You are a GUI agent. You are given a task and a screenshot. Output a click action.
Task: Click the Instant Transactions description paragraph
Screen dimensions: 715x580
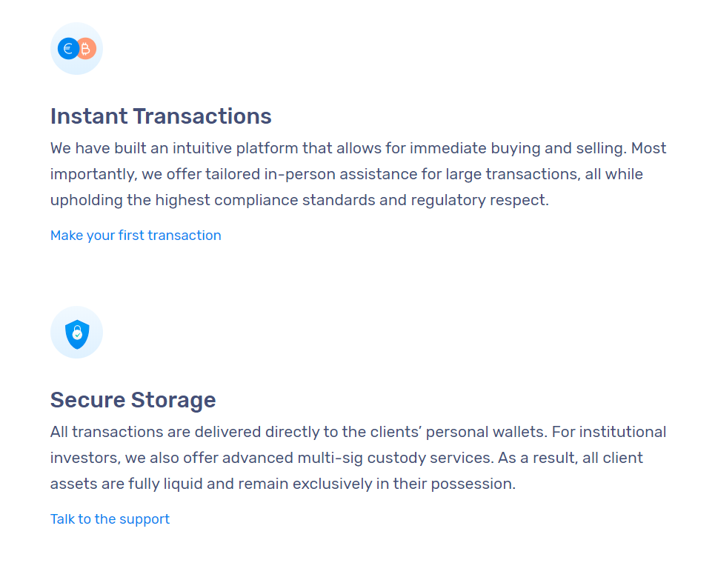coord(359,174)
